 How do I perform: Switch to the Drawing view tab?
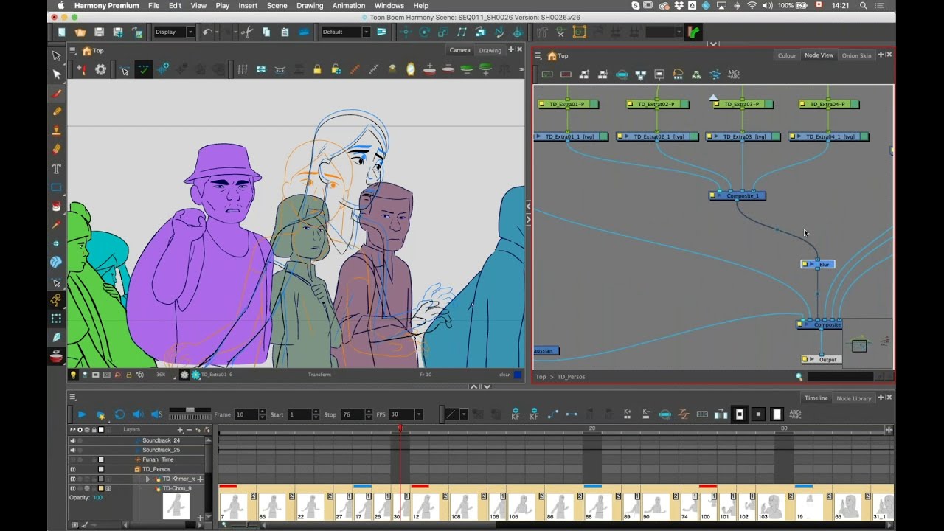point(490,50)
